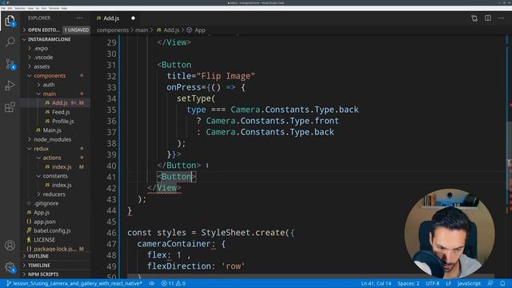The image size is (512, 288).
Task: Expand the assets folder
Action: click(56, 66)
